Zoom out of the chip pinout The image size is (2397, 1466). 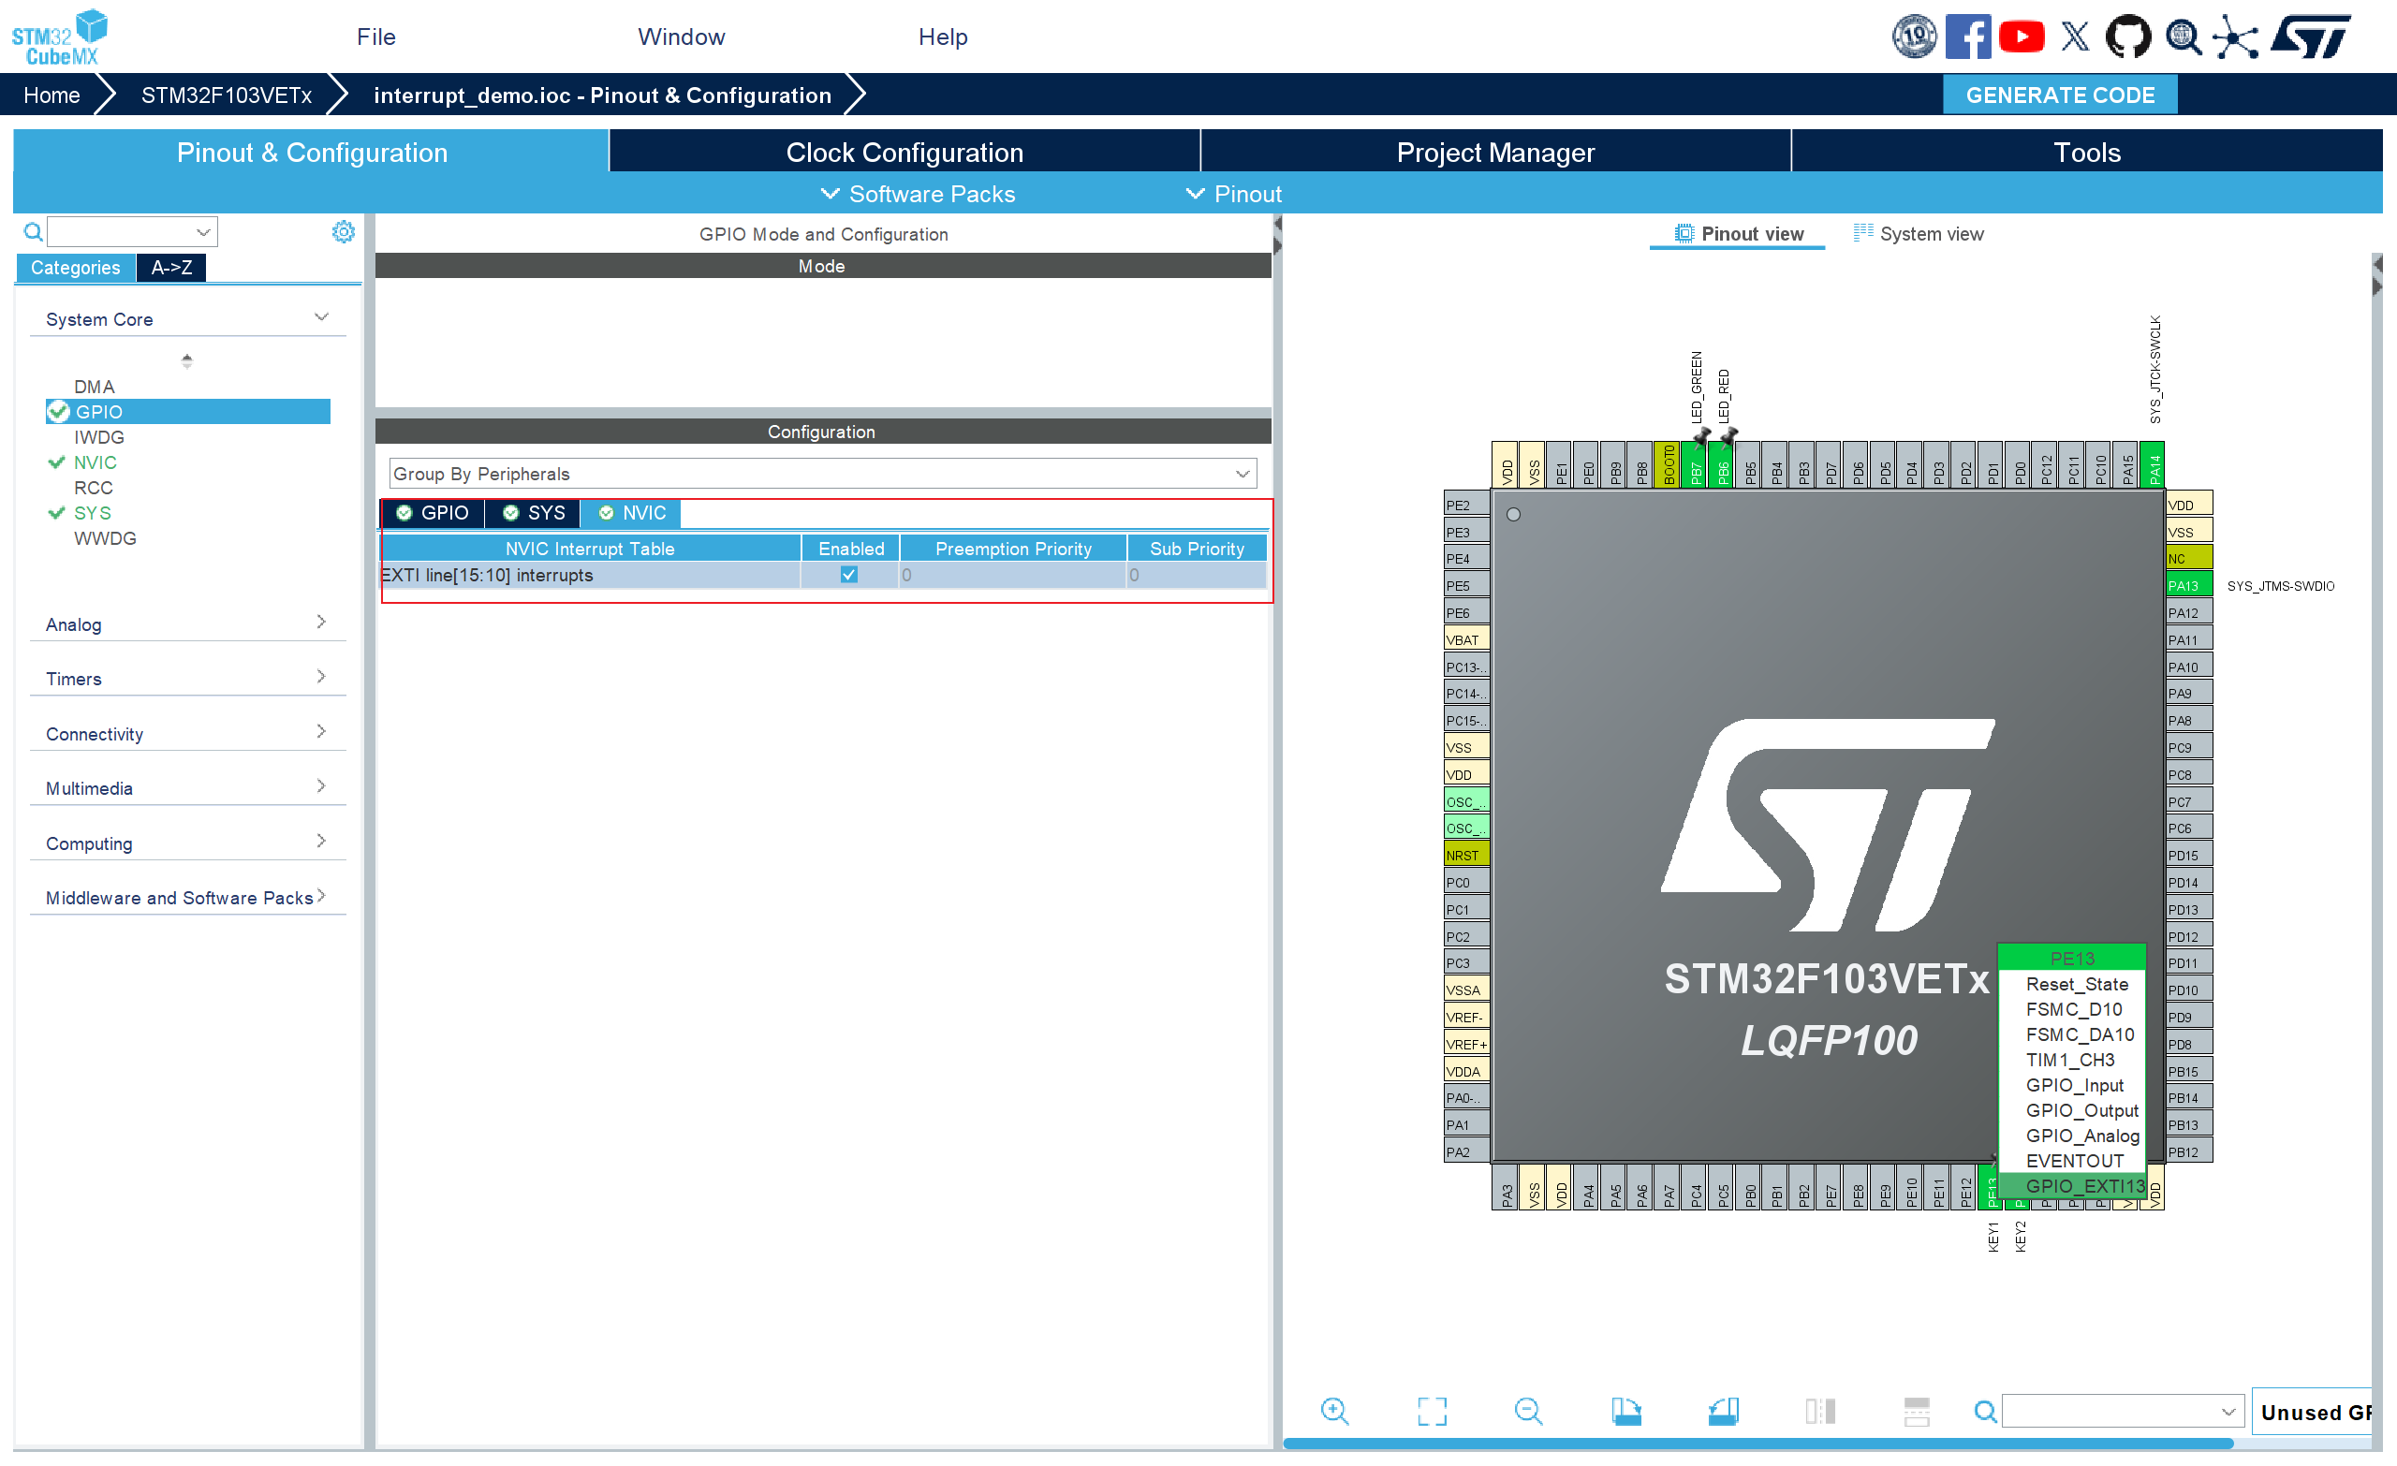(1527, 1411)
